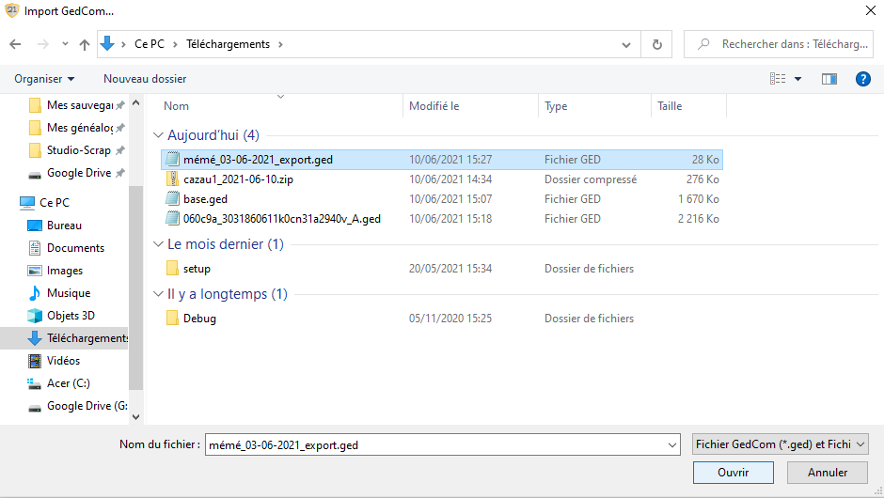Open the Help question mark icon
The width and height of the screenshot is (884, 498).
[x=862, y=79]
